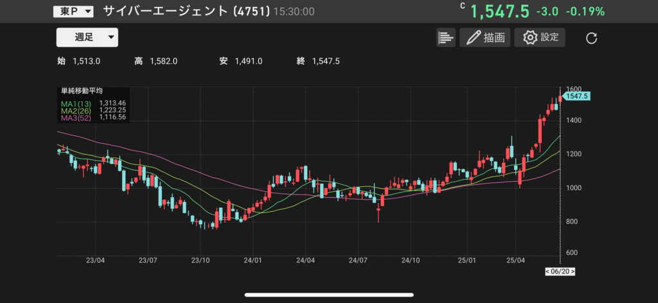Click the -3.0 price change value
The height and width of the screenshot is (303, 658).
click(x=547, y=12)
